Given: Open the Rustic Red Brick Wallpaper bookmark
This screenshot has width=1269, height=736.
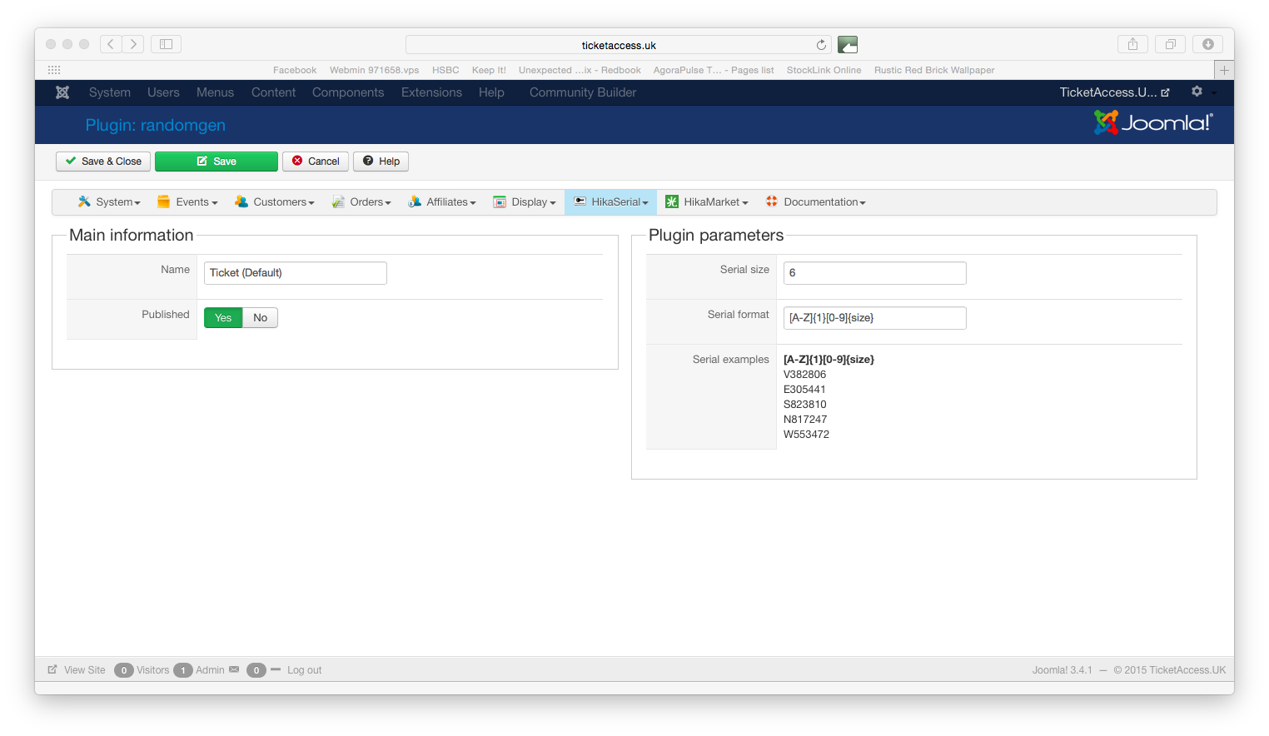Looking at the screenshot, I should 934,70.
